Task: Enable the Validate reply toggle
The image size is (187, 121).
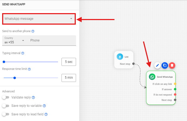Action: (6, 97)
